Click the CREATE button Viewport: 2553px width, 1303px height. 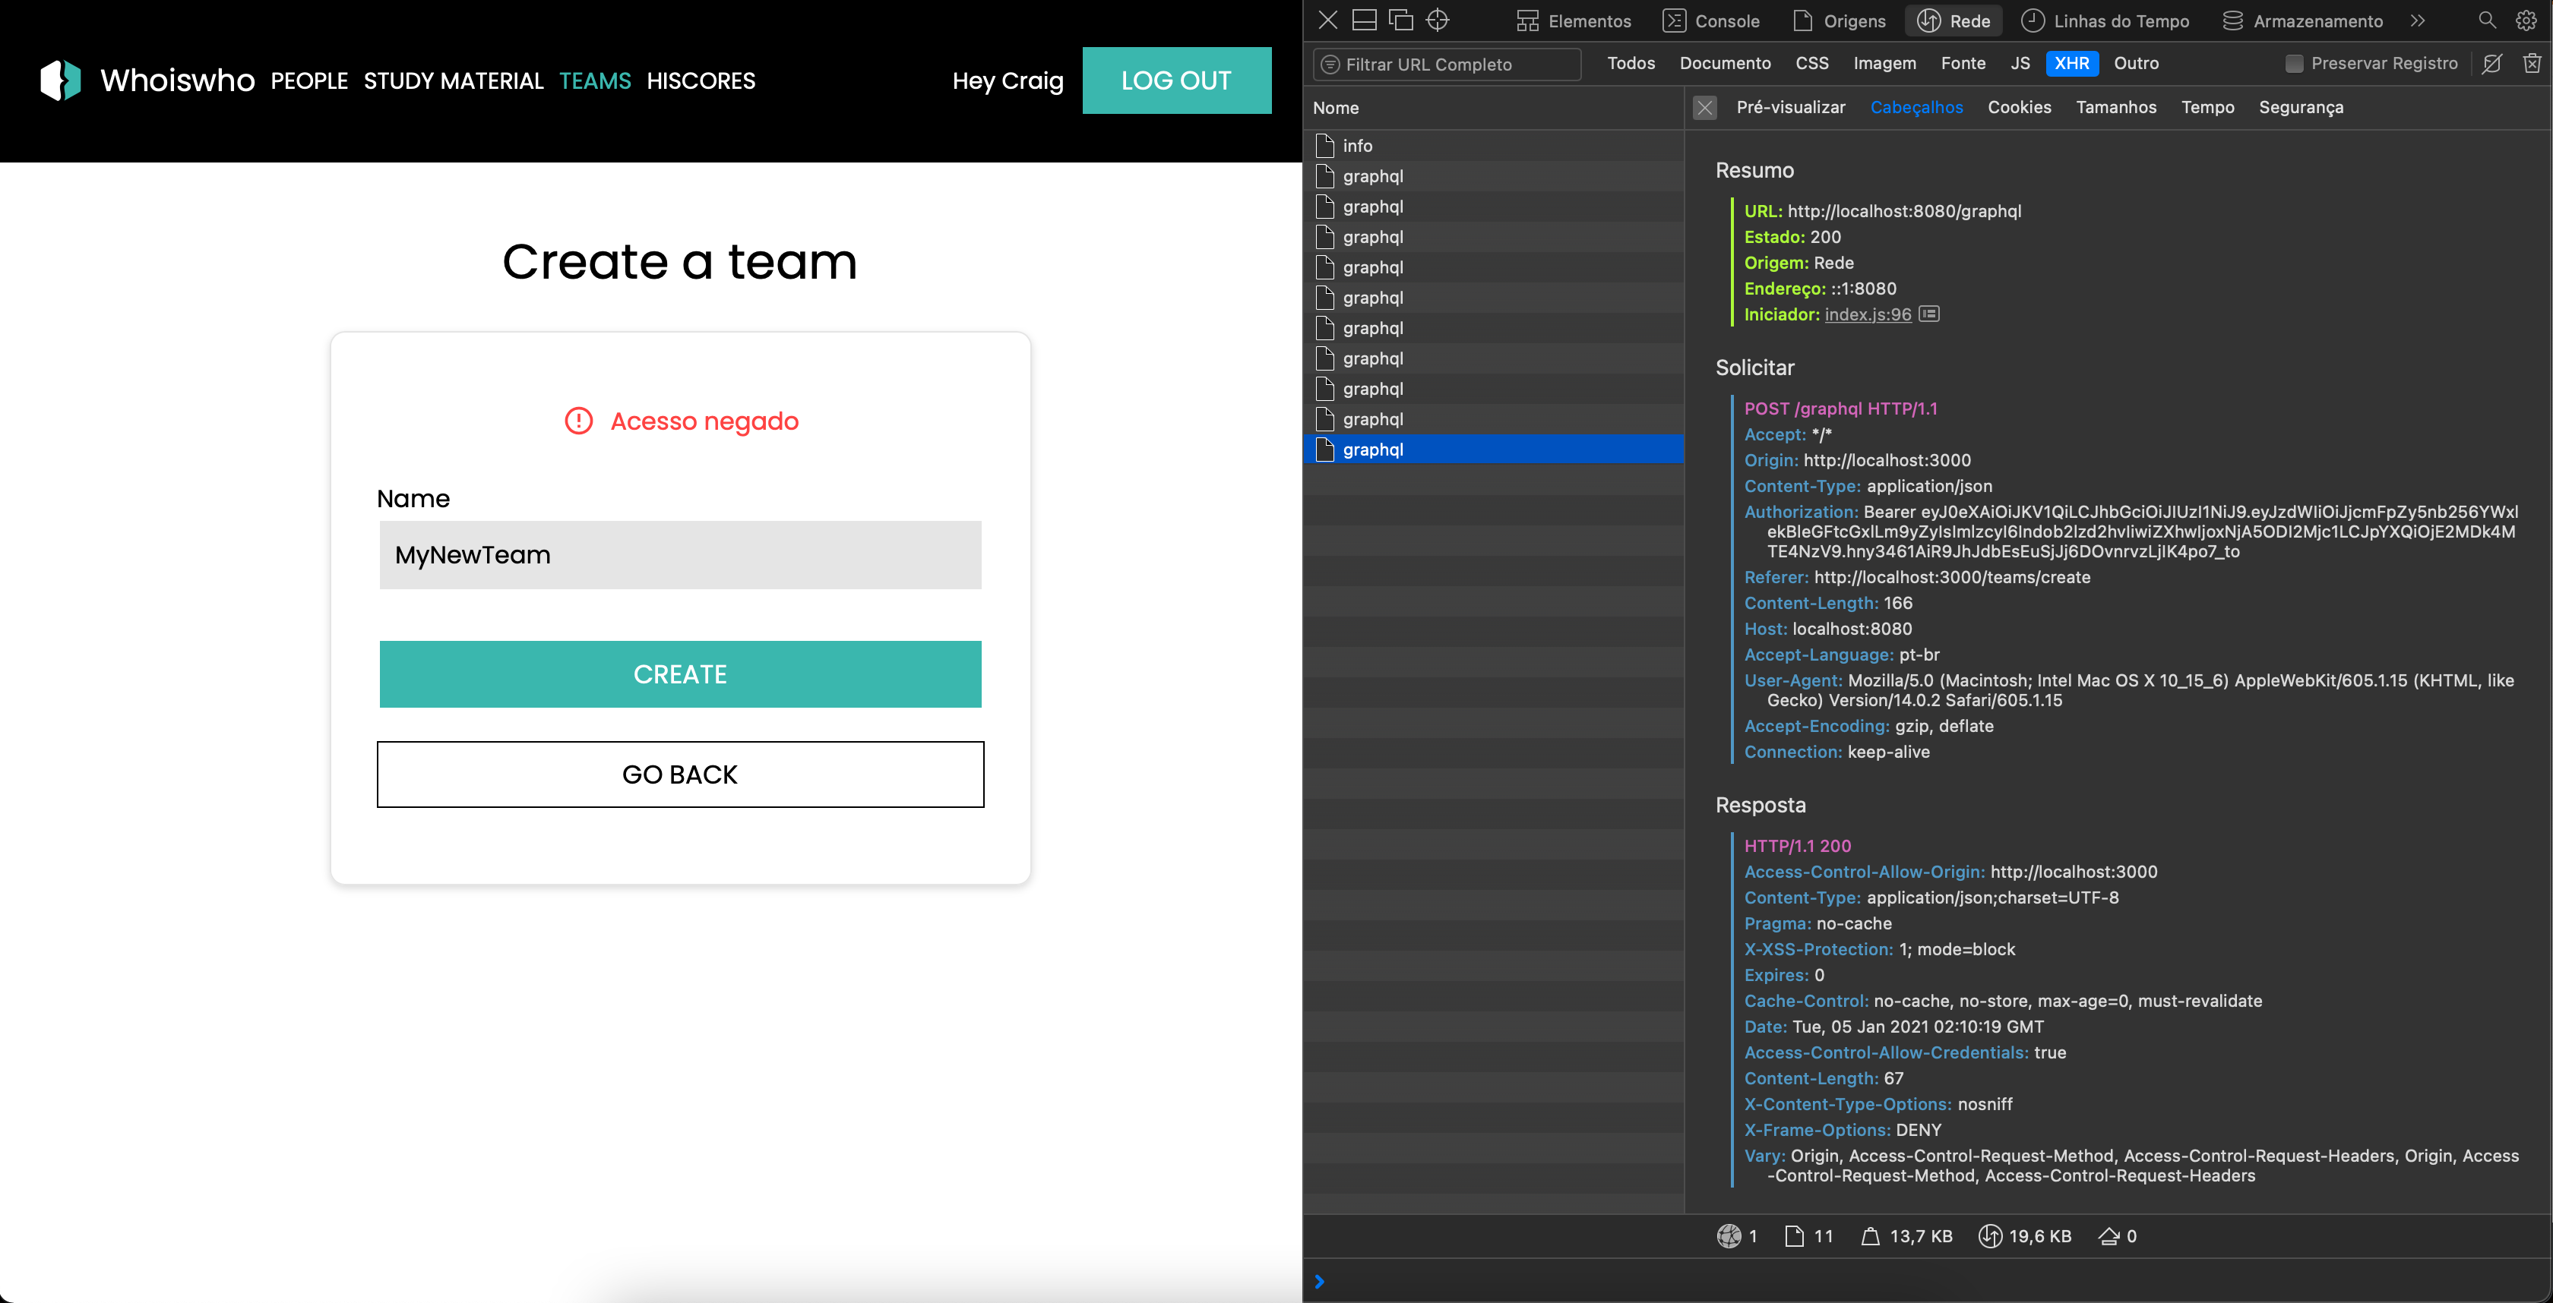coord(680,674)
